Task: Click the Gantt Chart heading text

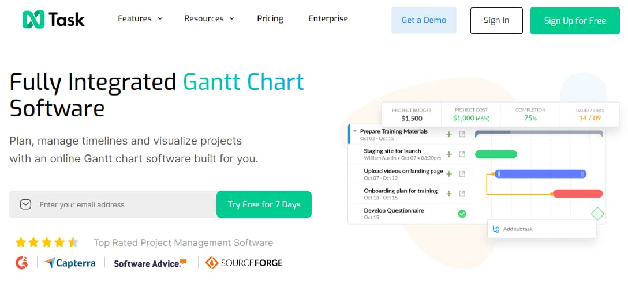Action: 244,82
